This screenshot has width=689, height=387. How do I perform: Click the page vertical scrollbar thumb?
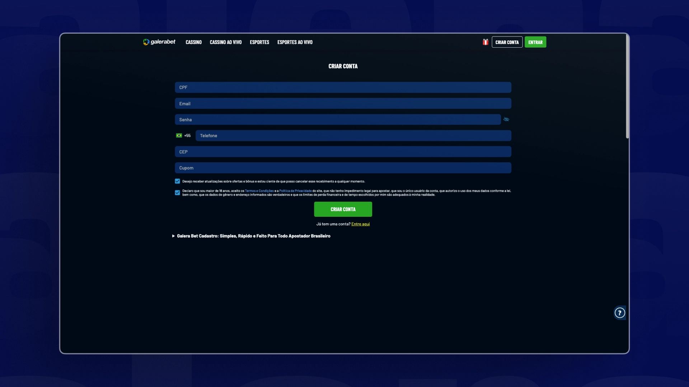tap(627, 86)
